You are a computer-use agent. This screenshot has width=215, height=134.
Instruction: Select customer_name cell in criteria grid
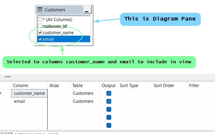point(29,93)
